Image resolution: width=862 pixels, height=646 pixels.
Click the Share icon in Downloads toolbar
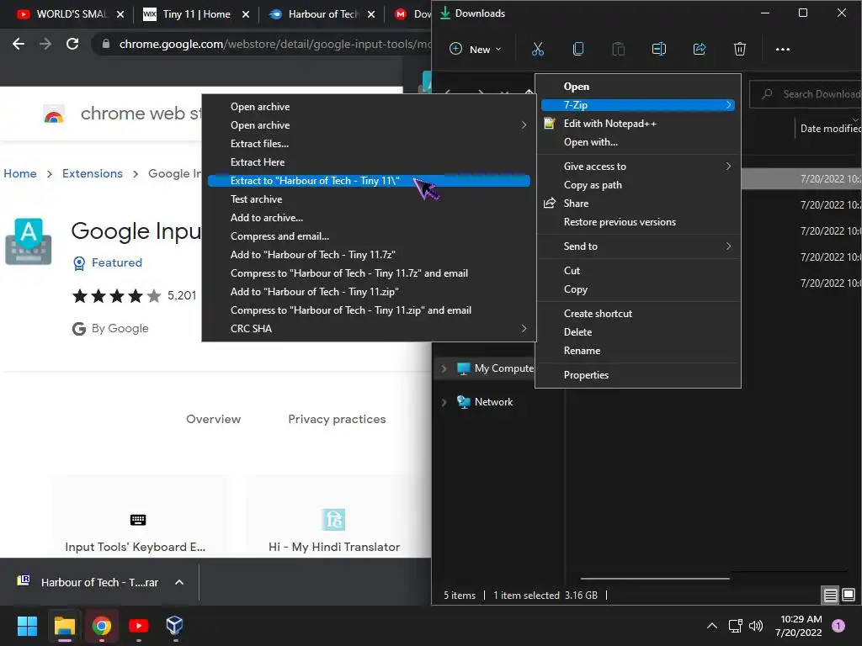(x=700, y=50)
